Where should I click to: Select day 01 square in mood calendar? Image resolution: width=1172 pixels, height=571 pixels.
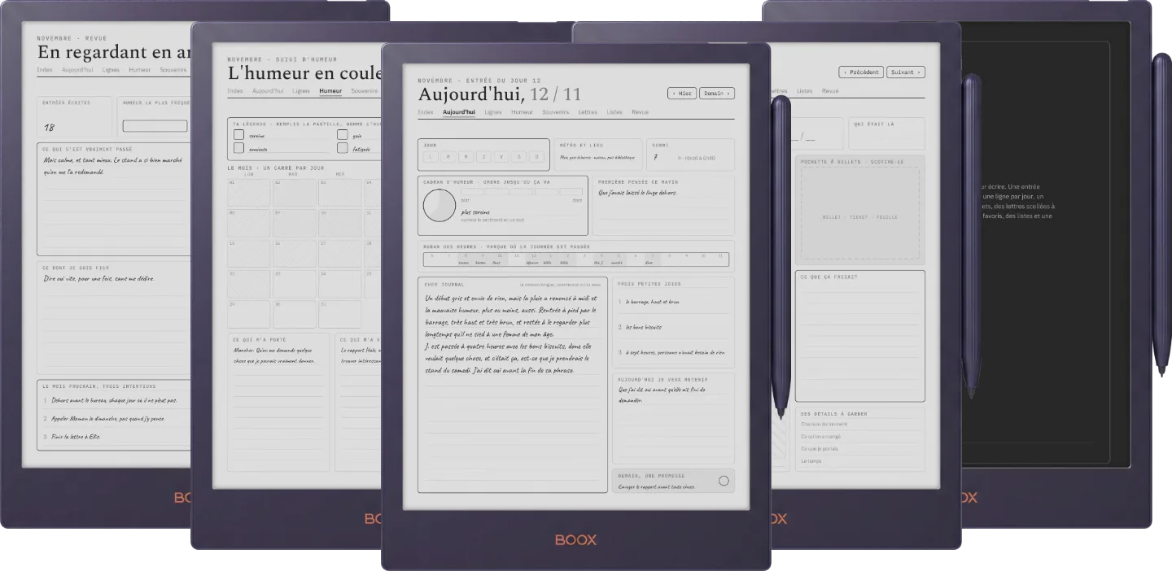[x=249, y=193]
